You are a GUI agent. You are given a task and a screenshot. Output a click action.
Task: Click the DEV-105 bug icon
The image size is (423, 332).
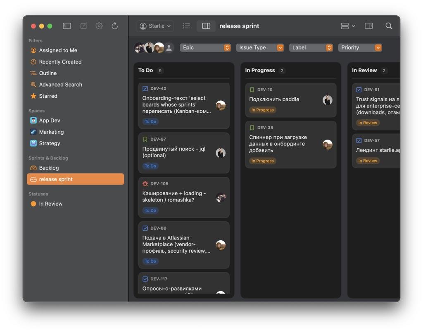145,184
